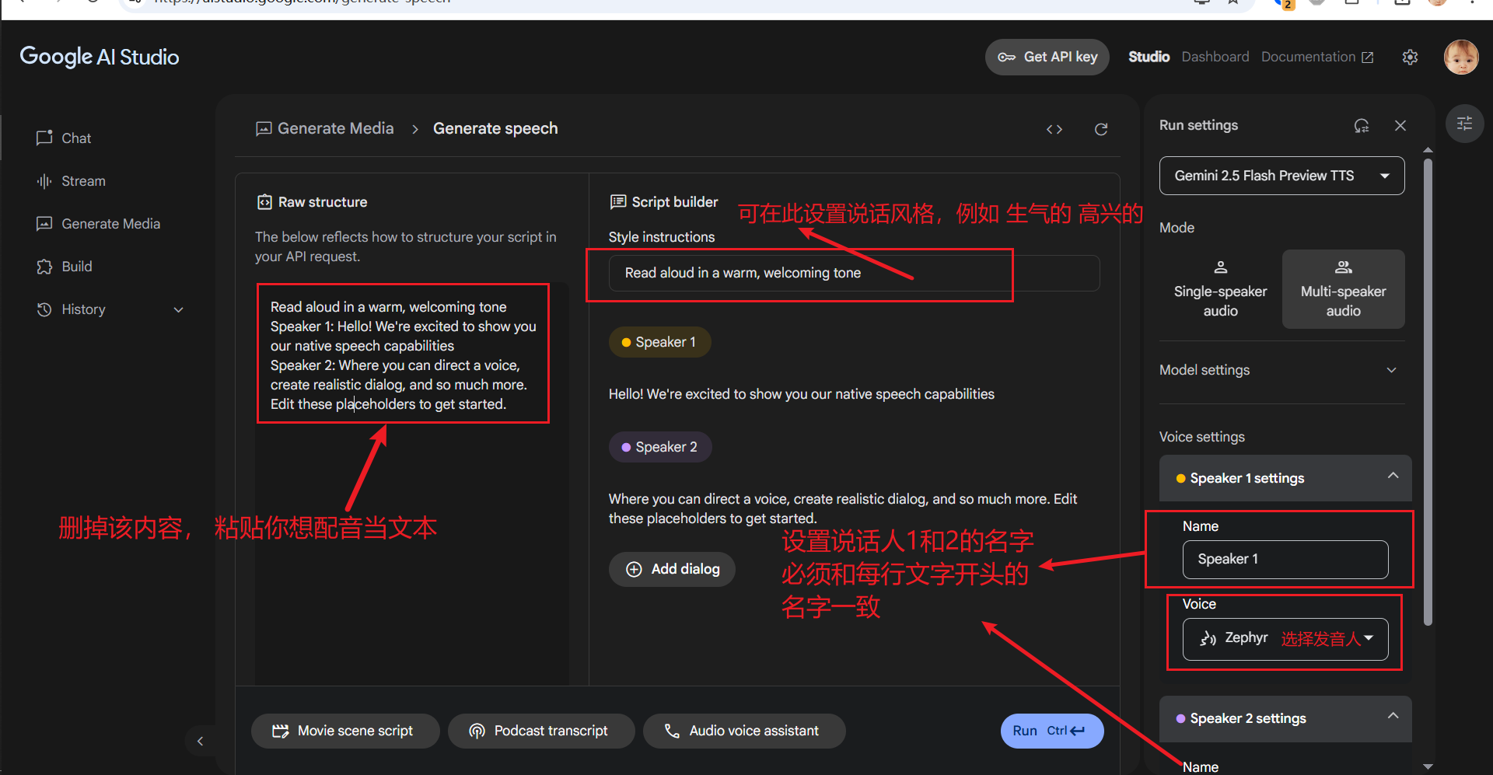Click the History clock icon
The image size is (1493, 775).
(x=44, y=309)
